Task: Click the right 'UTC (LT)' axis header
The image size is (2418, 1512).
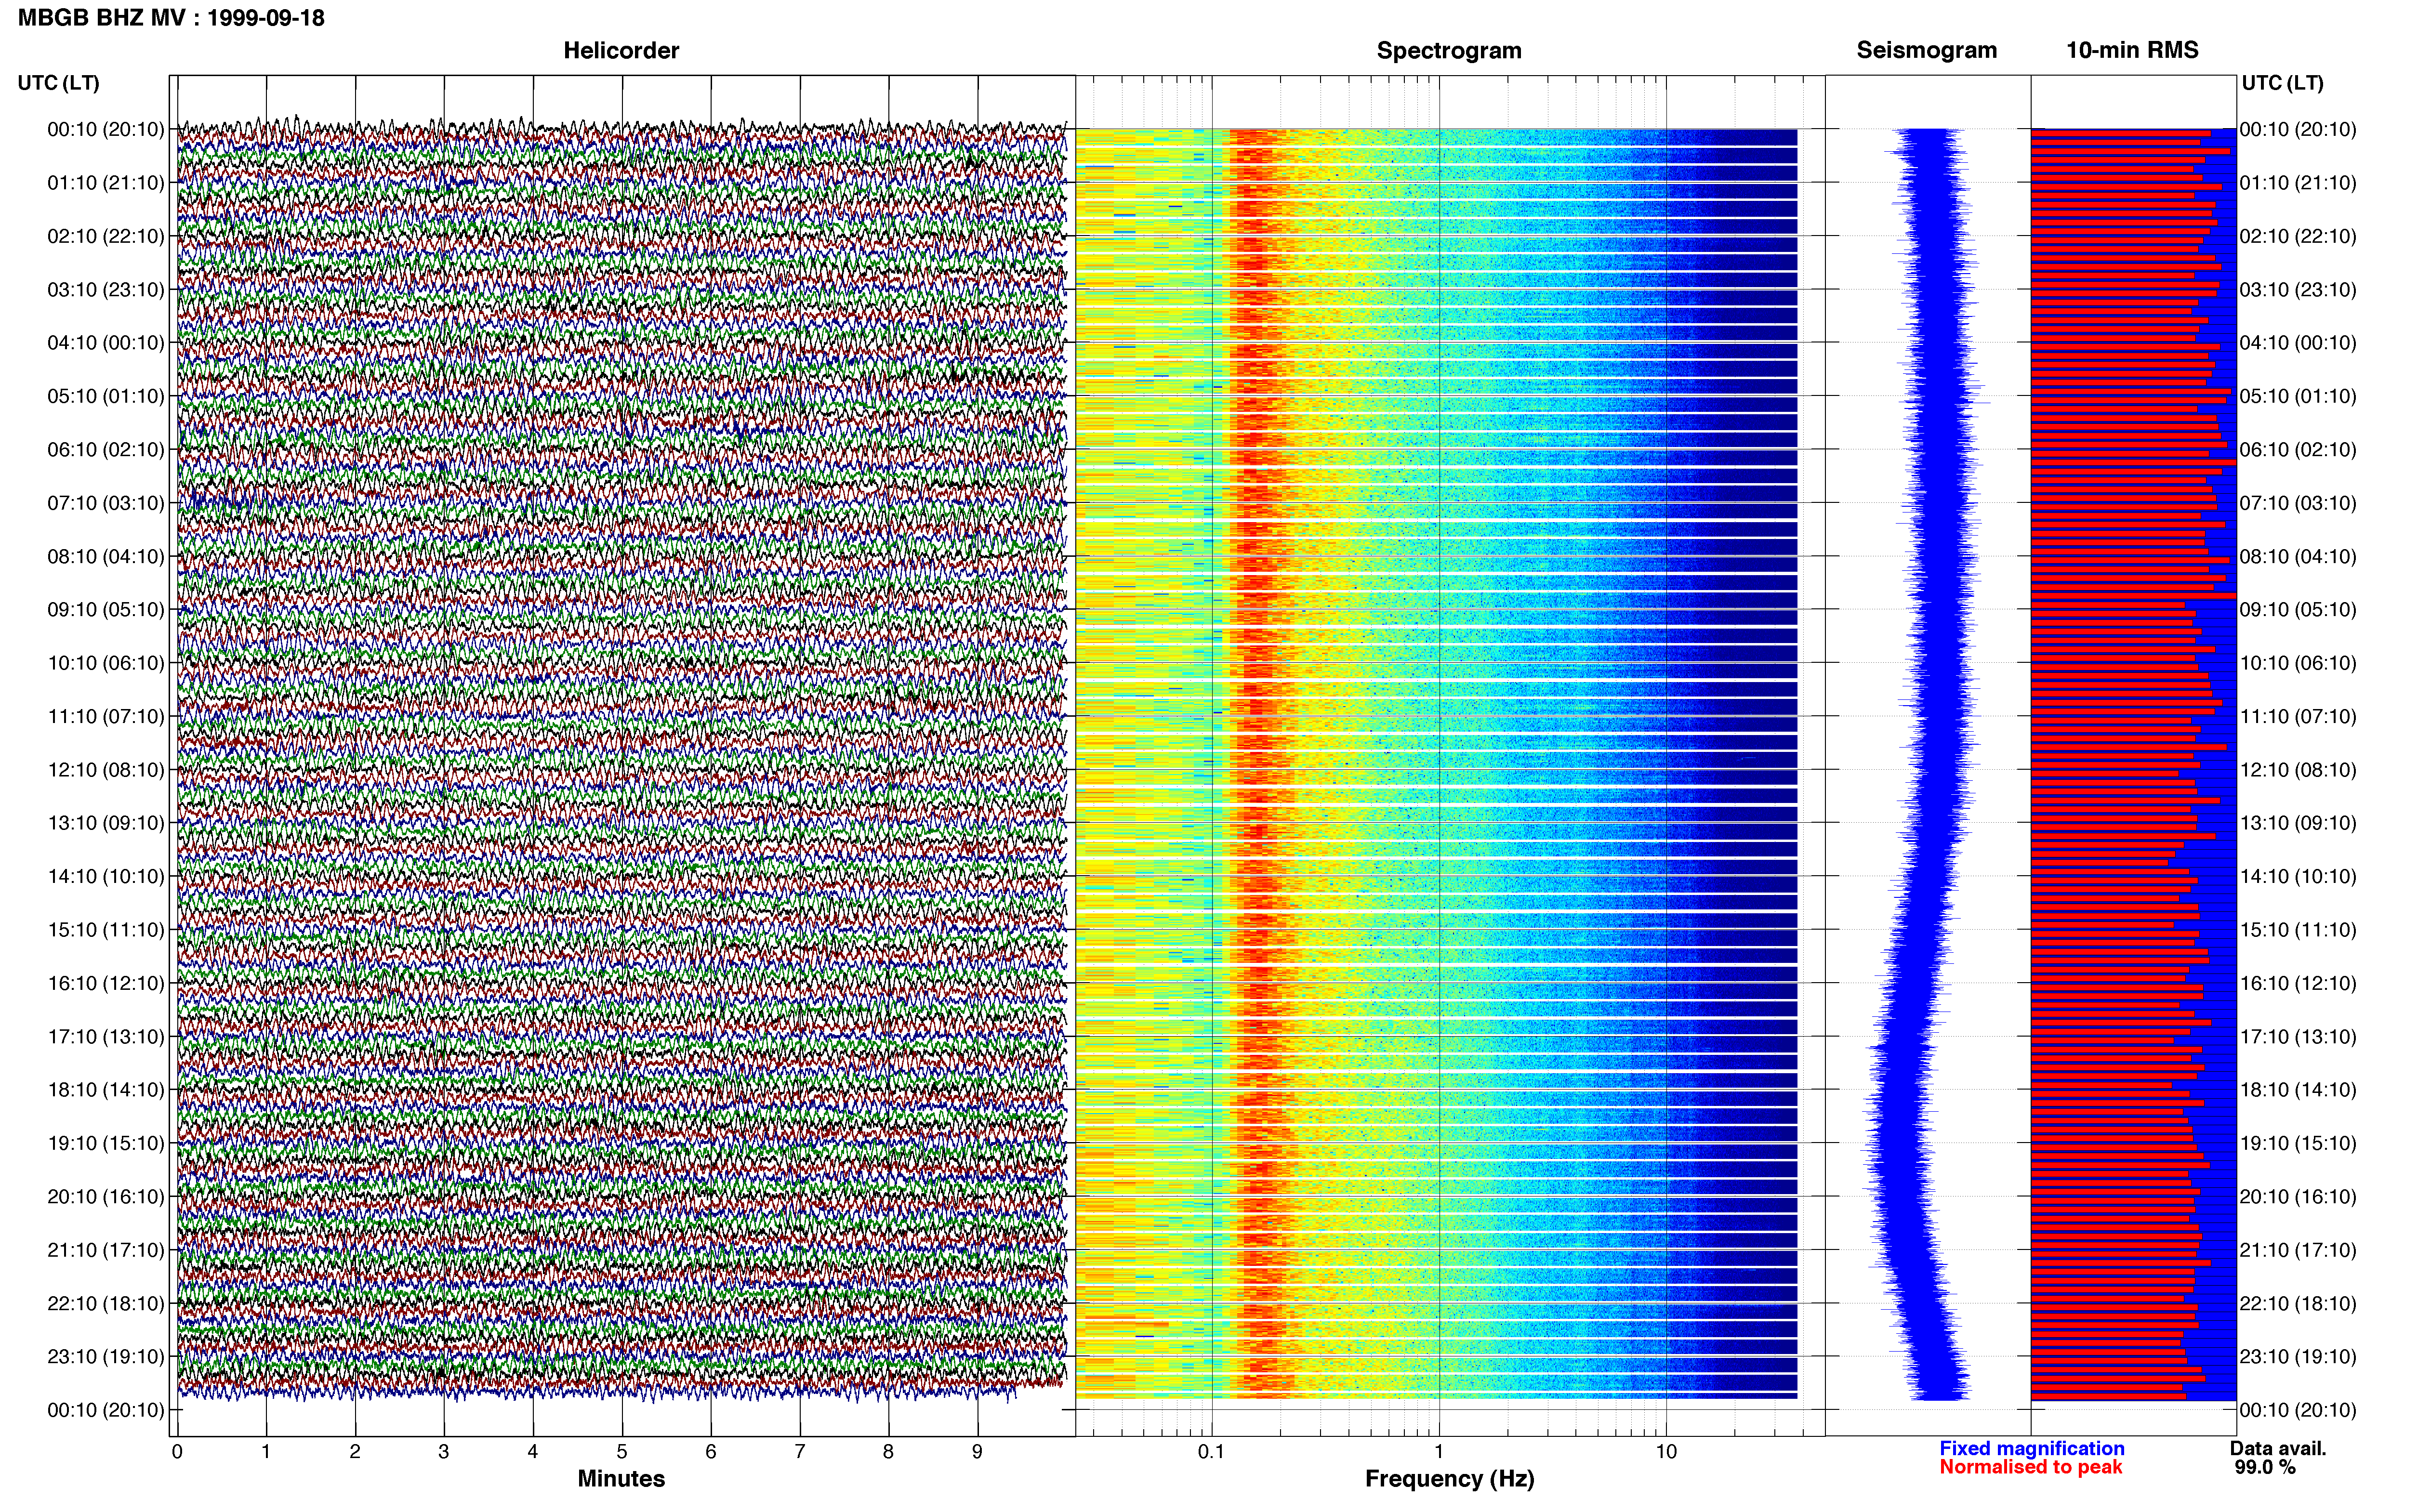Action: (x=2282, y=83)
